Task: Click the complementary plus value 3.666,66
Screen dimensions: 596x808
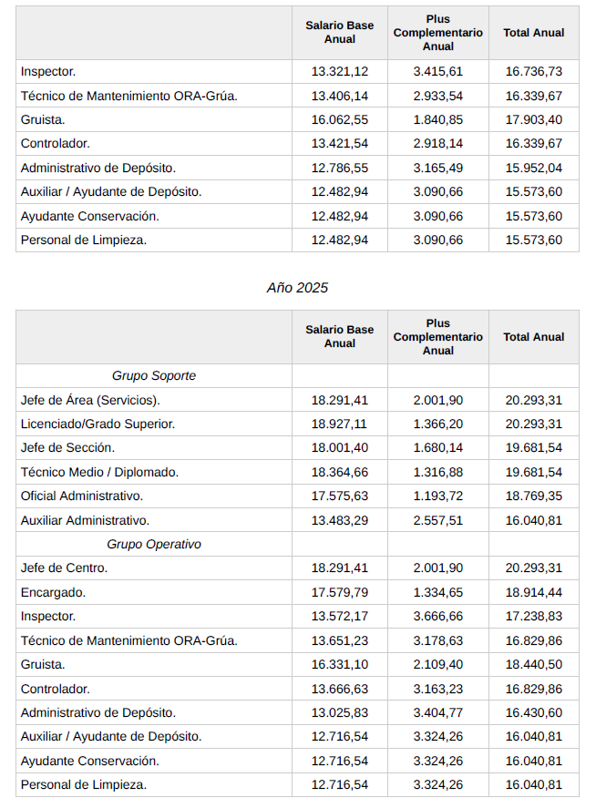Action: click(437, 617)
